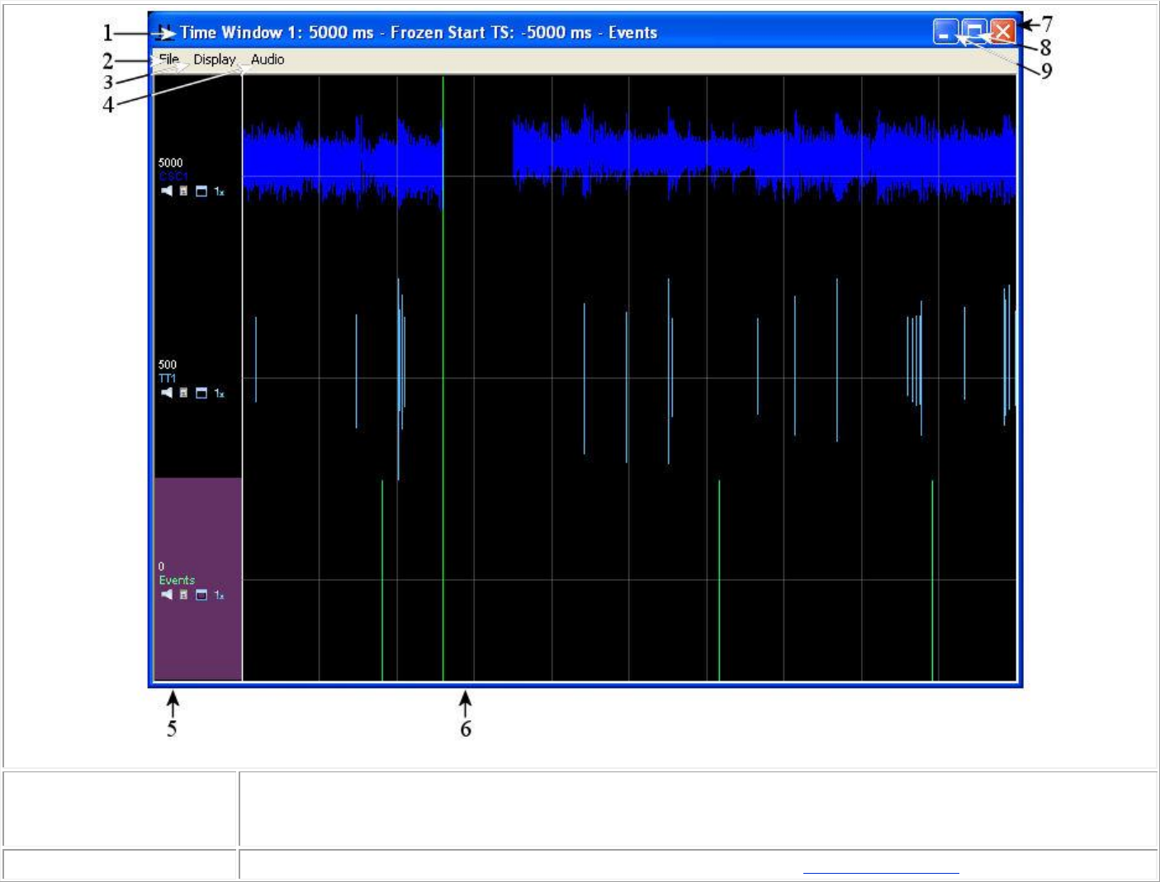Click the window icon in CSC1 row
Viewport: 1160px width, 882px height.
pyautogui.click(x=201, y=191)
